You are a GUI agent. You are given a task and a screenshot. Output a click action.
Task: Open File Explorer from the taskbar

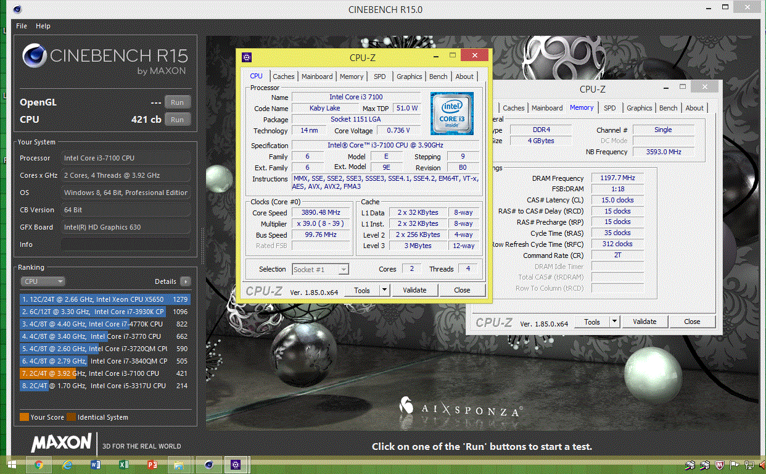click(x=178, y=465)
